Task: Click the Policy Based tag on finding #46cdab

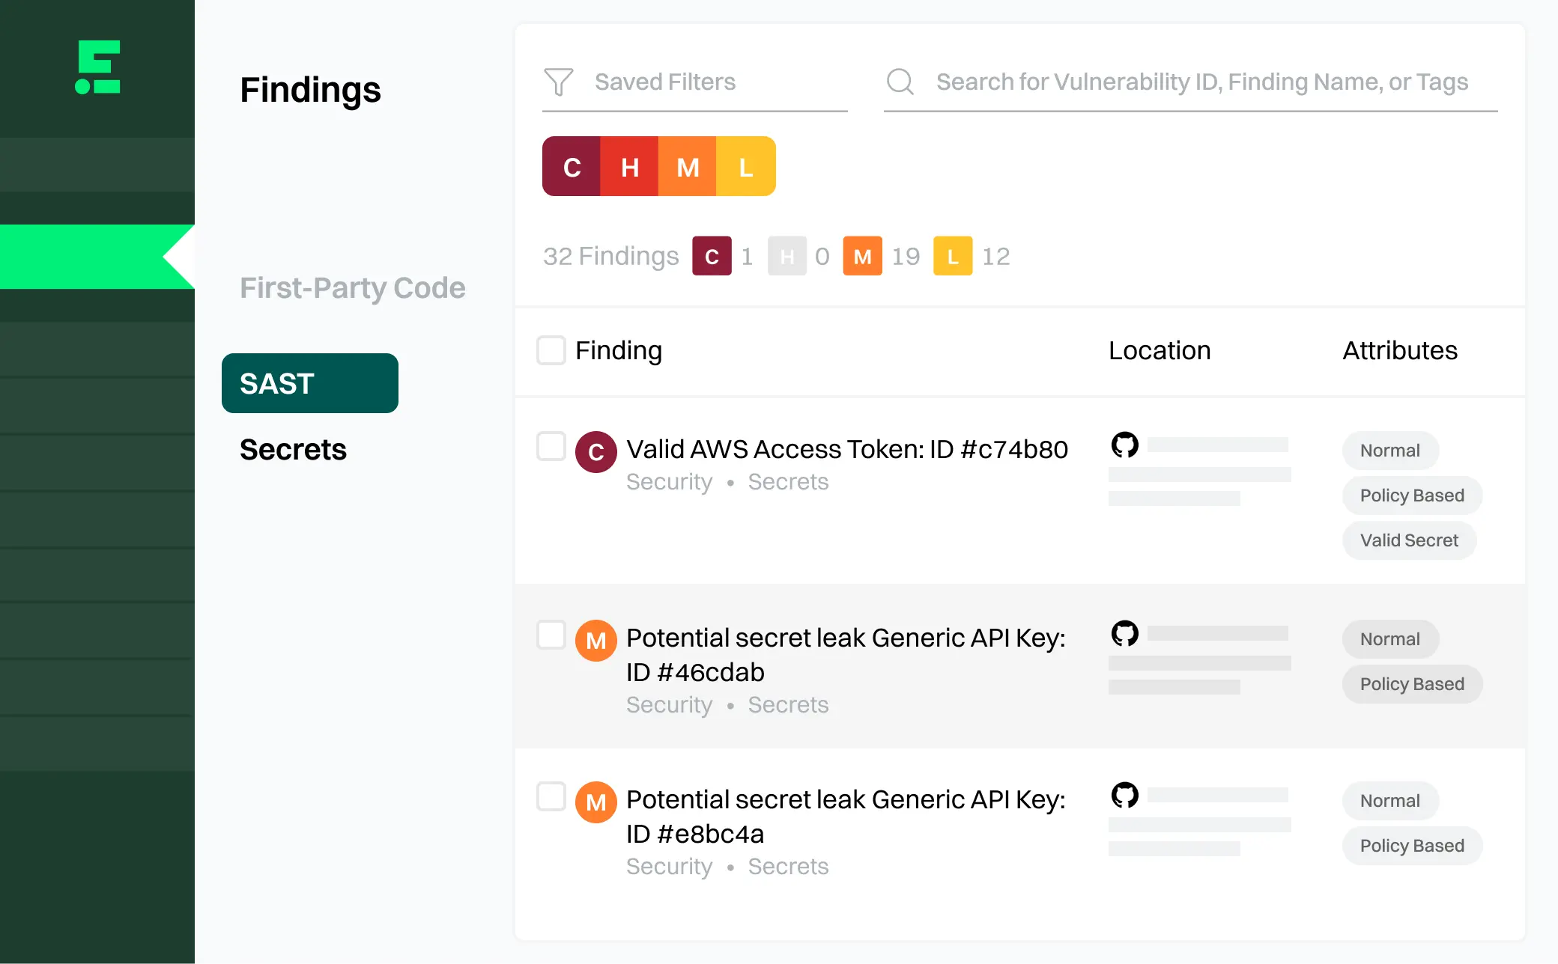Action: tap(1411, 683)
